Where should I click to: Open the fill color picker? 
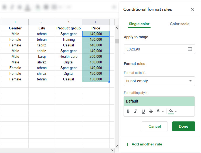pyautogui.click(x=173, y=111)
